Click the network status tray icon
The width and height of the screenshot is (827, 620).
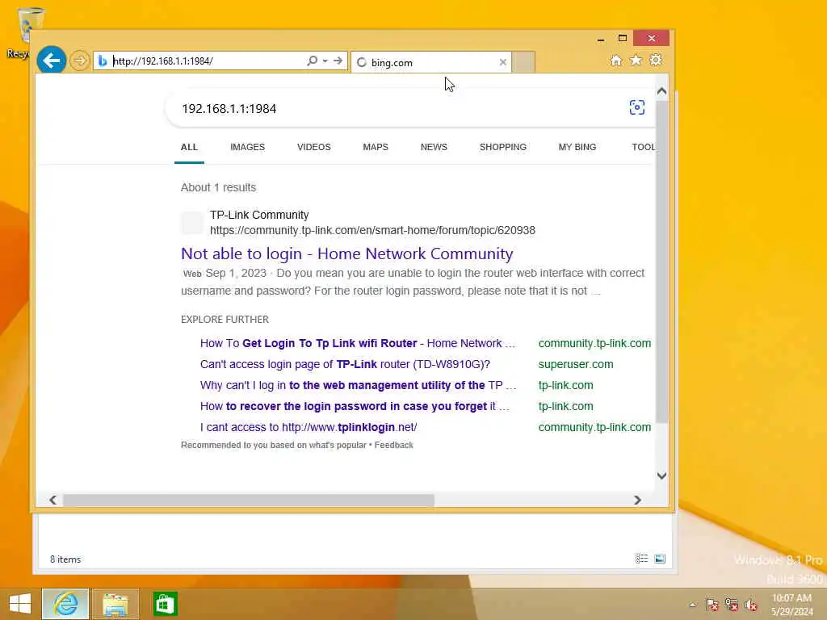(732, 605)
